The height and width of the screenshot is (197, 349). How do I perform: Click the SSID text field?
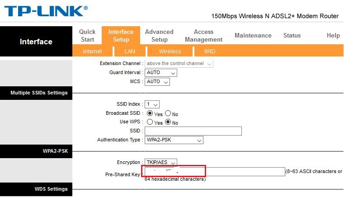click(193, 131)
